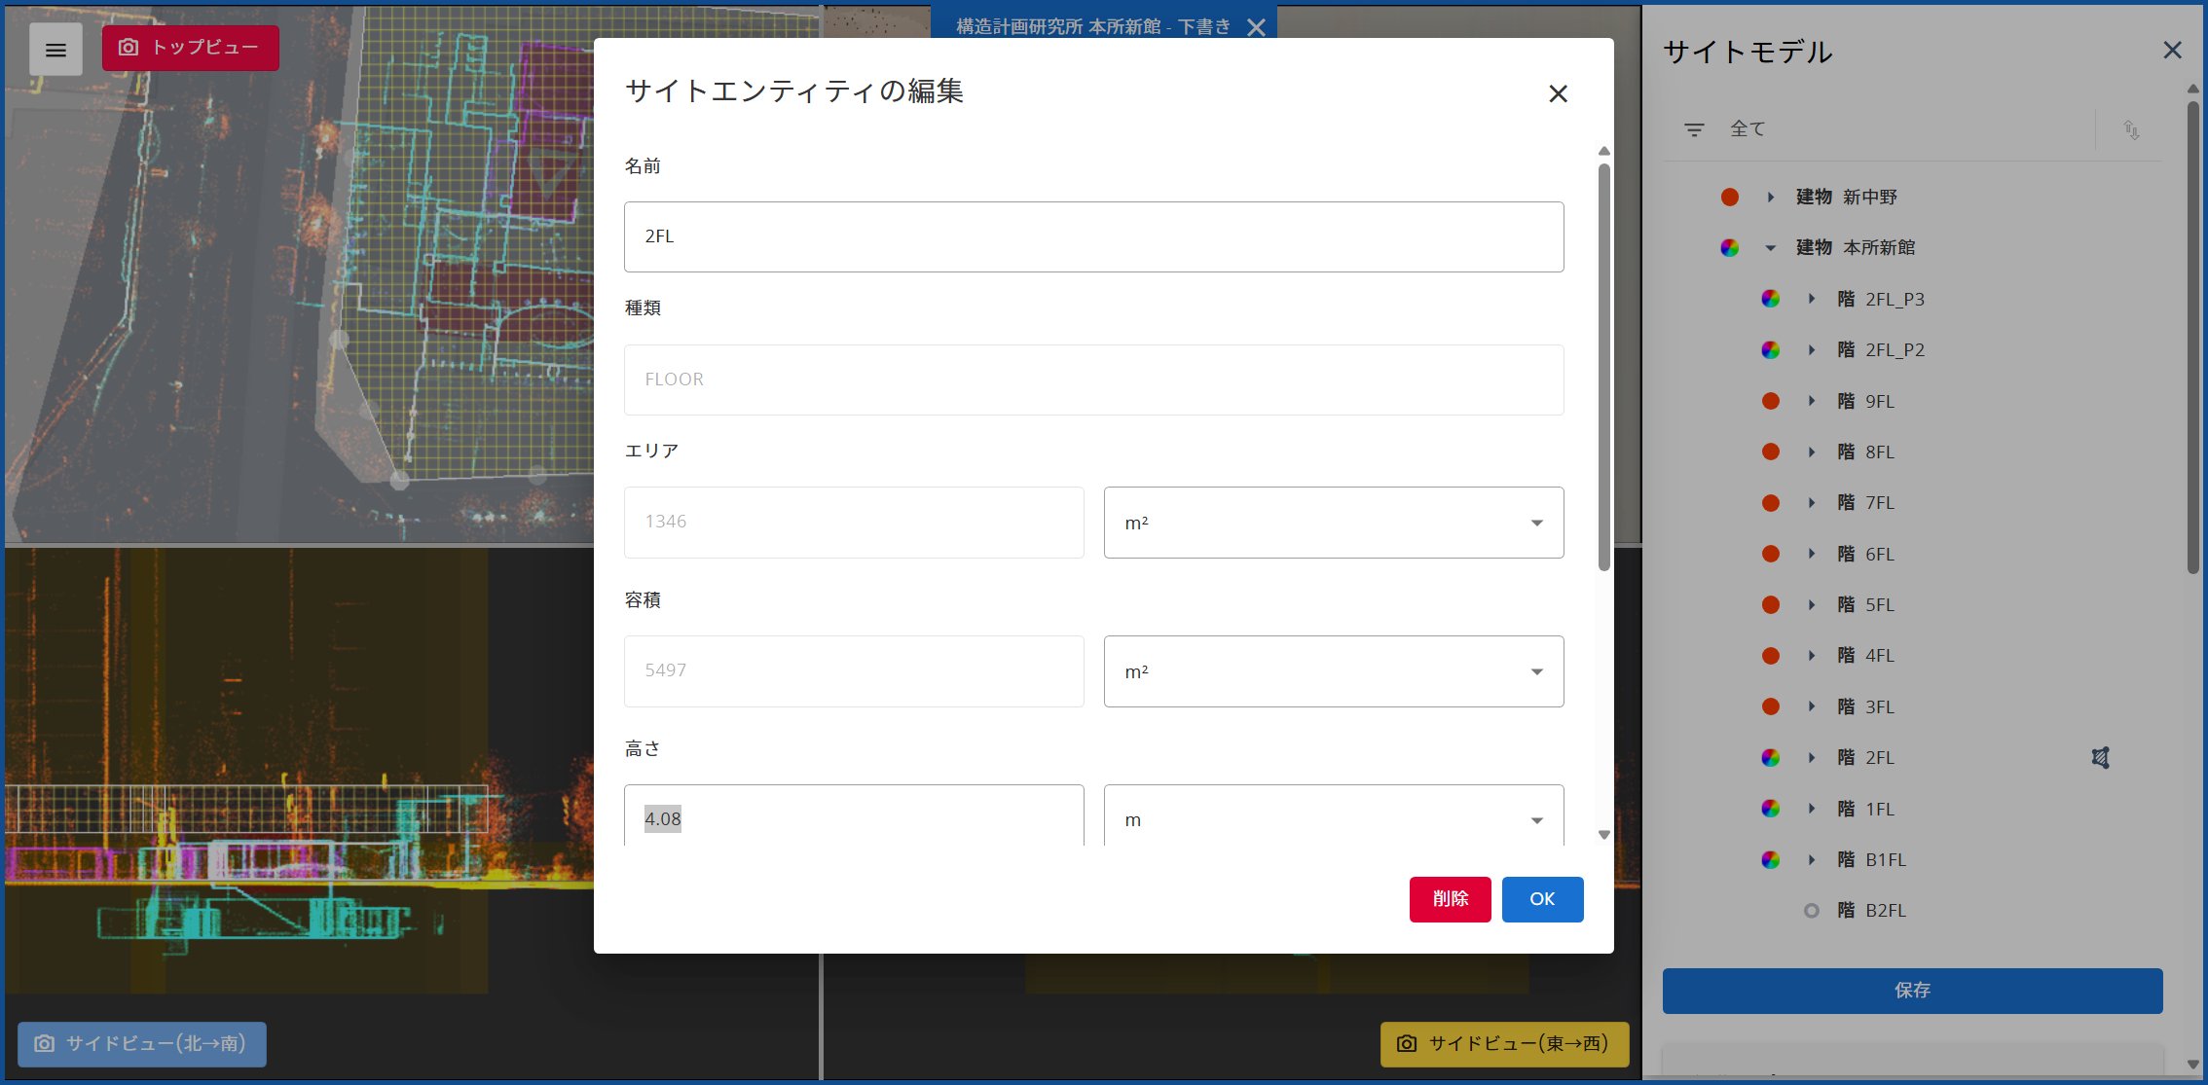Click the color wheel icon of B1FL
2208x1085 pixels.
pos(1771,860)
